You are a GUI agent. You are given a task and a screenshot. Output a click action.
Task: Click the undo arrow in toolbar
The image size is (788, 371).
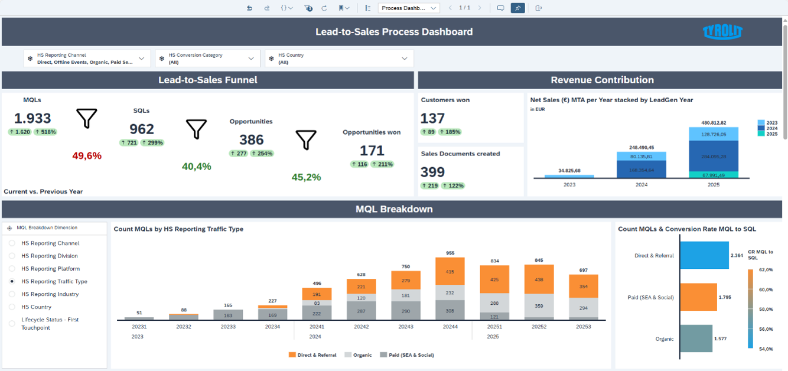(x=249, y=8)
